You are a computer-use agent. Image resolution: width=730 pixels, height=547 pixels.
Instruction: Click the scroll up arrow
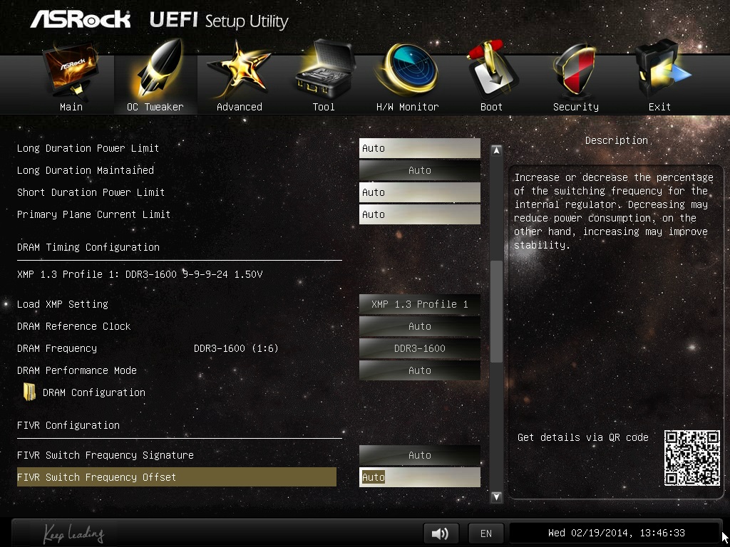[496, 150]
